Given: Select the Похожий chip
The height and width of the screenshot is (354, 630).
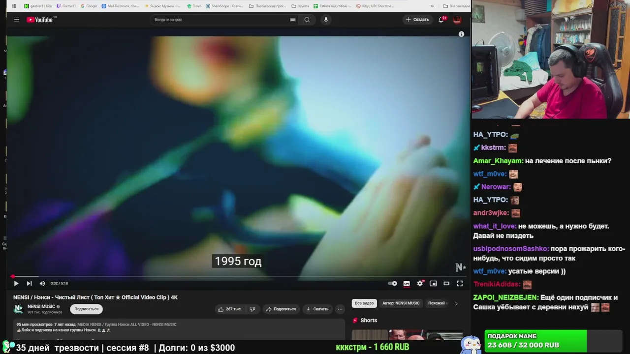Looking at the screenshot, I should point(437,303).
